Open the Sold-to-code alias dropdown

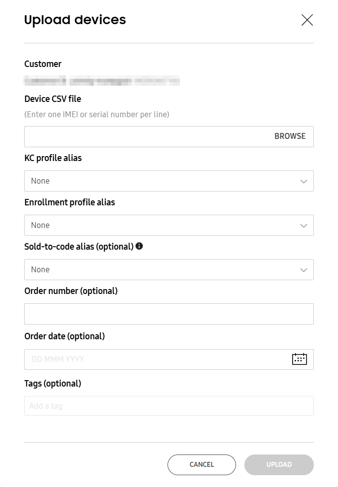click(x=169, y=269)
